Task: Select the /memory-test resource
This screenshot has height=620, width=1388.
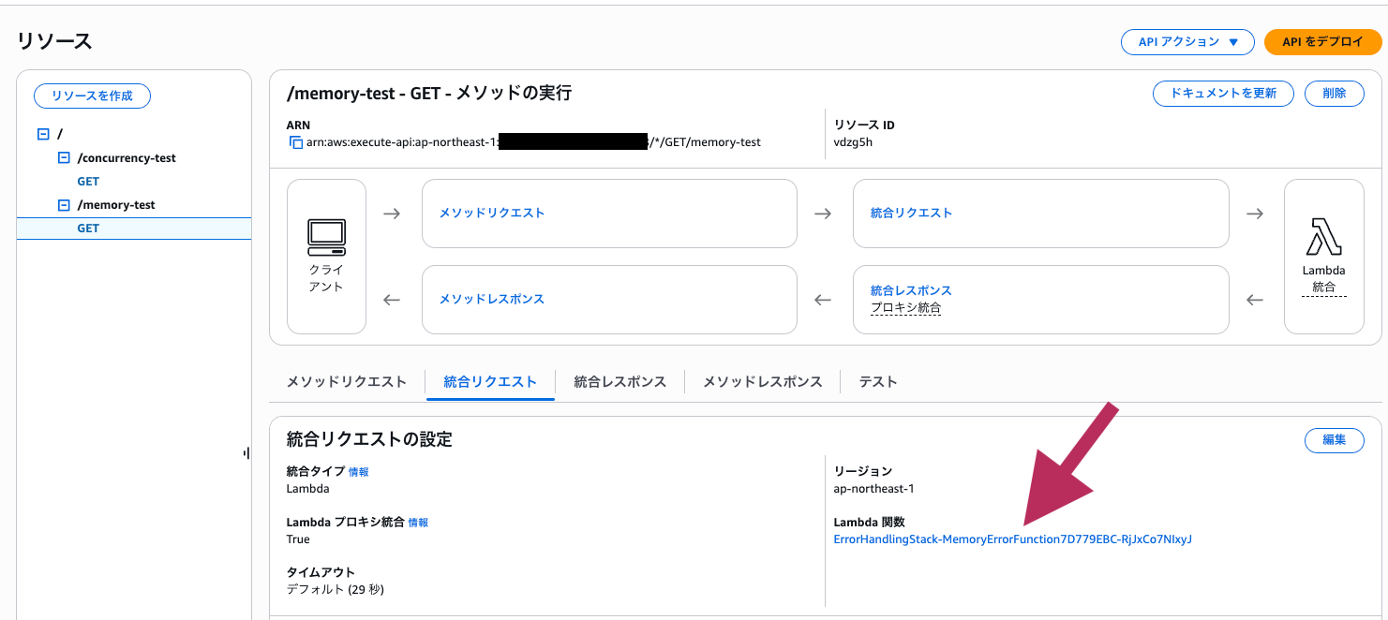Action: (116, 205)
